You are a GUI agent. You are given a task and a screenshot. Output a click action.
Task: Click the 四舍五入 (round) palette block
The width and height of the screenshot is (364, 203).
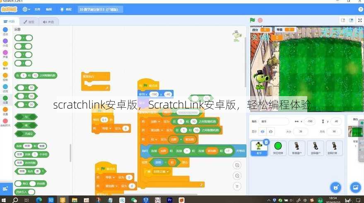click(x=25, y=192)
